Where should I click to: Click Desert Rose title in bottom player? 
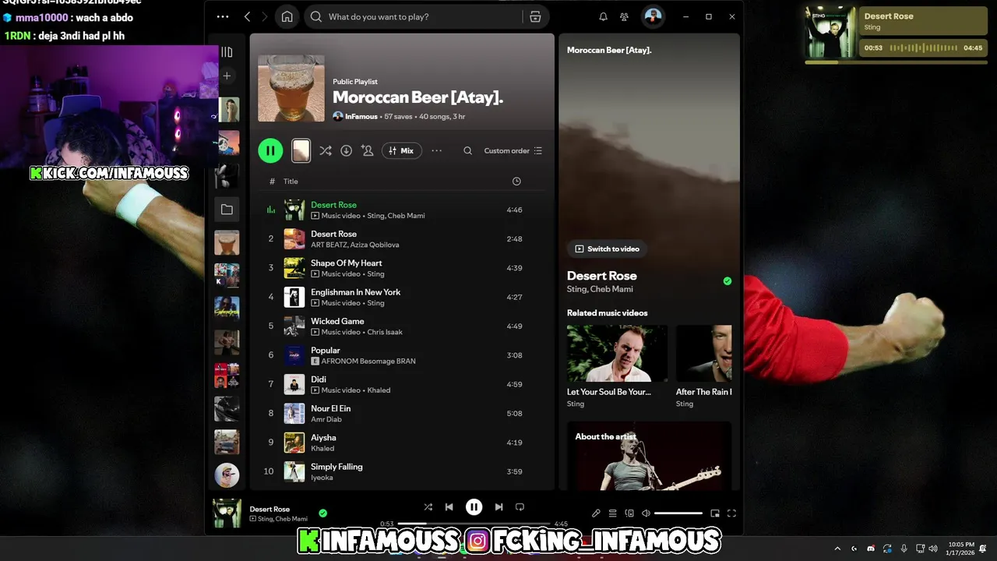270,509
